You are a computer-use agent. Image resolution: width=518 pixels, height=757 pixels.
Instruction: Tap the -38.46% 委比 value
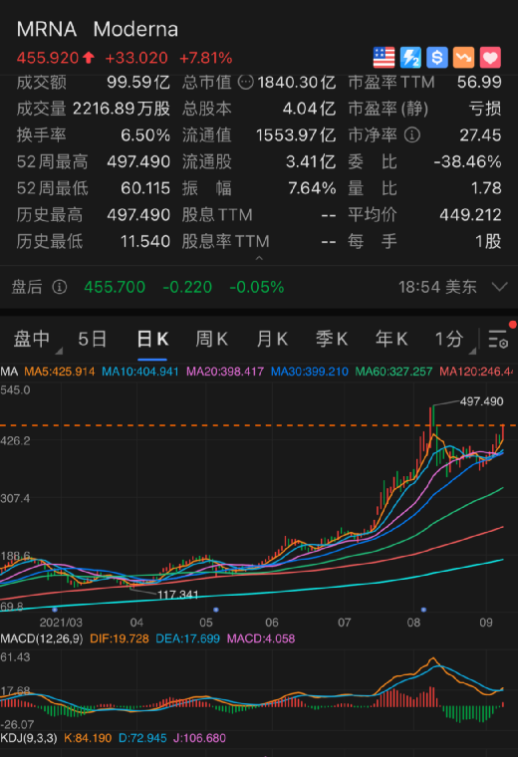[467, 161]
